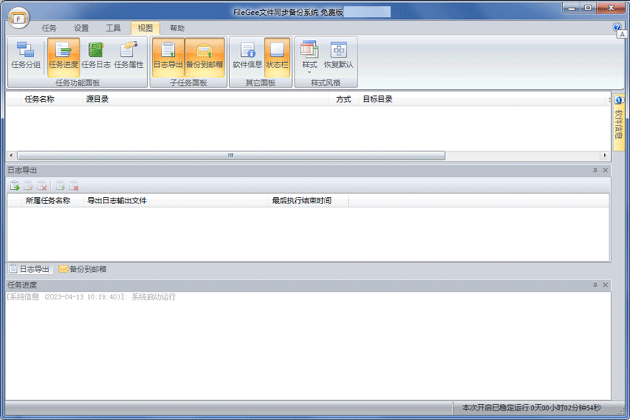
Task: Toggle the 日志导出 sub-task panel button
Action: coord(168,55)
